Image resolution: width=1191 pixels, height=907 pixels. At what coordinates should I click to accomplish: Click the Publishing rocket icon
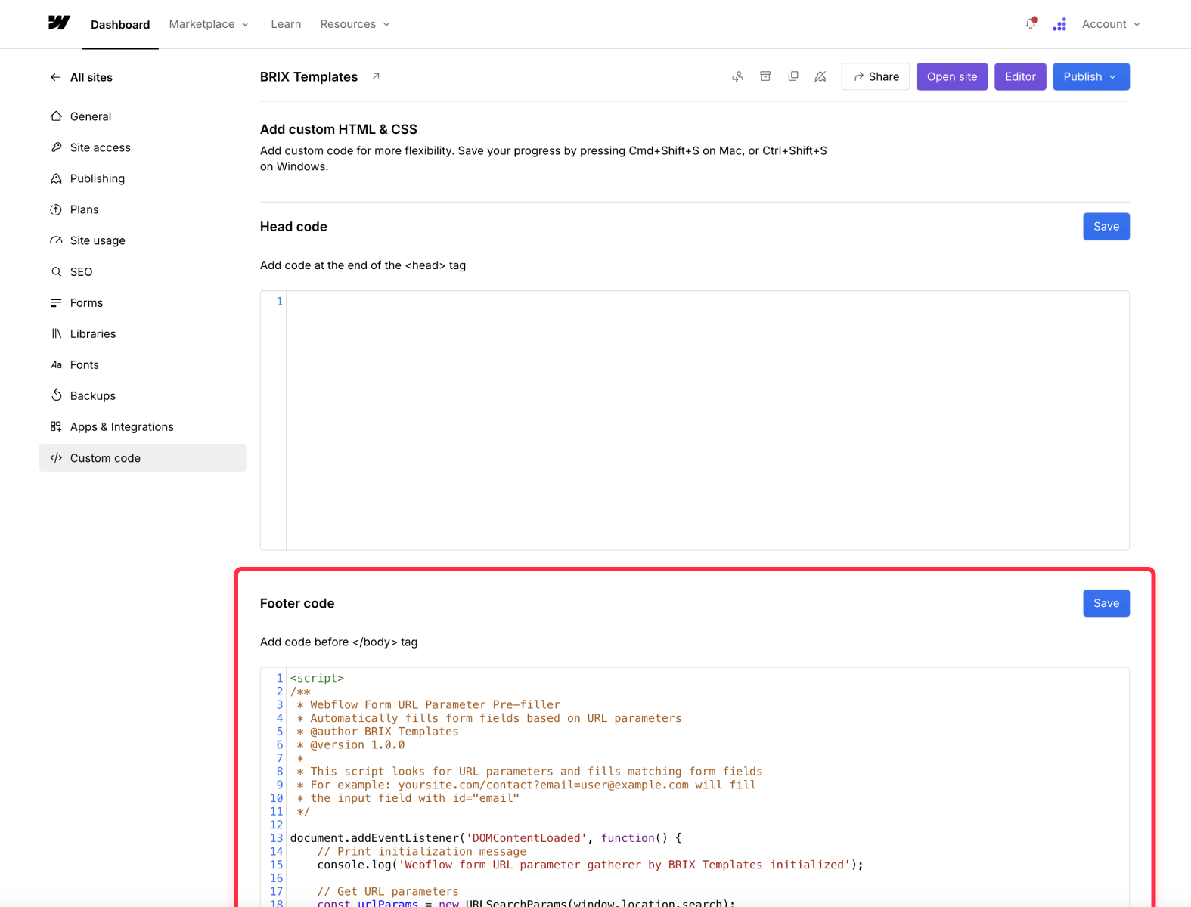pyautogui.click(x=56, y=178)
